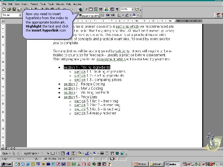
Task: Click the Print icon
Action: pyautogui.click(x=19, y=9)
